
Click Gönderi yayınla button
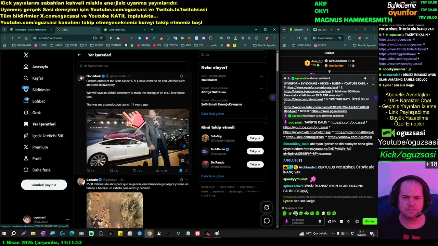[x=44, y=185]
